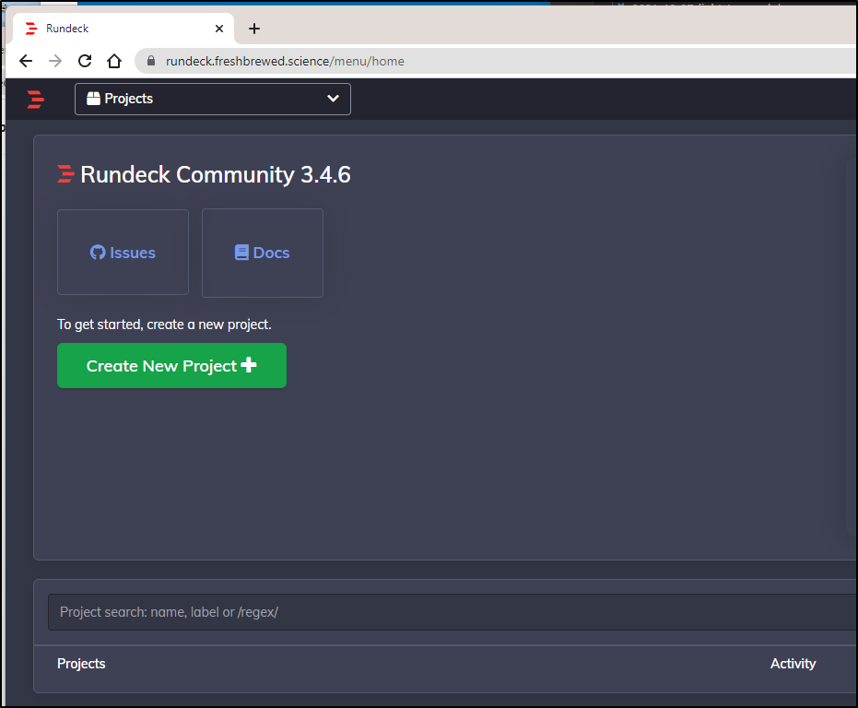Close the Rundeck browser tab
Image resolution: width=858 pixels, height=708 pixels.
tap(219, 29)
